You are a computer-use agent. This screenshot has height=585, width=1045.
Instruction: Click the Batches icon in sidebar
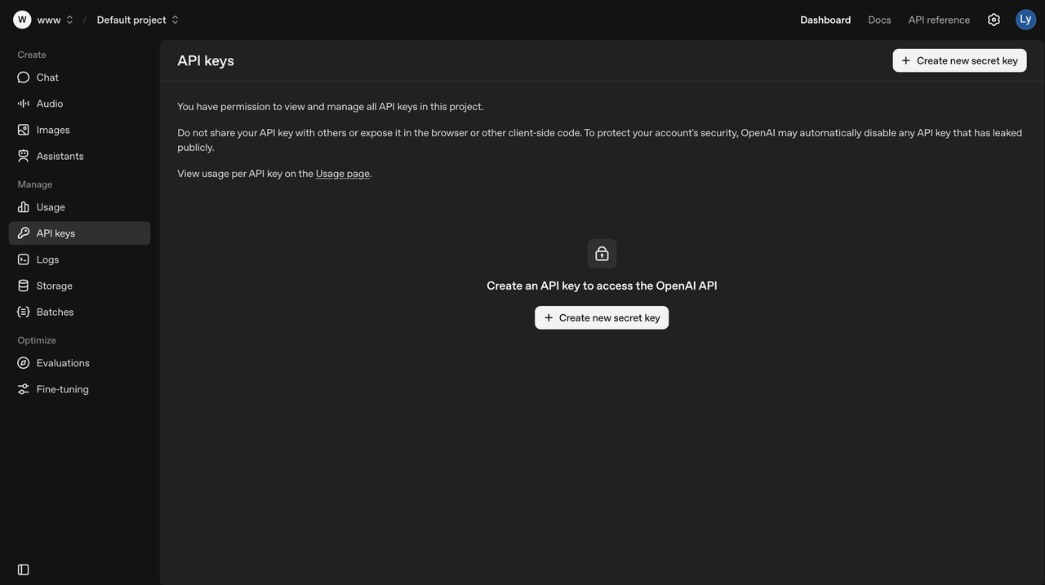coord(24,312)
